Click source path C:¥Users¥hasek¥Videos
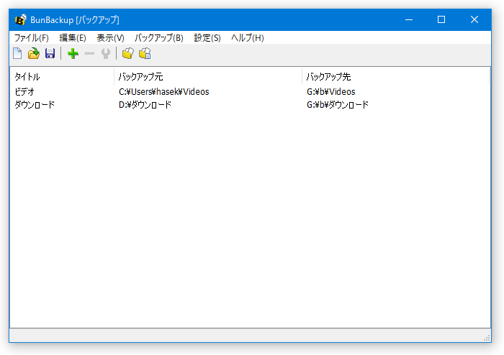Screen dimensions: 504x355 tap(164, 92)
